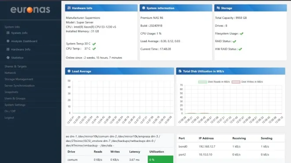The image size is (291, 163).
Task: Click the Statistics sidebar icon
Action: [x=8, y=58]
